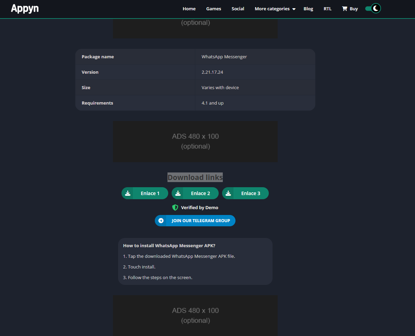Click the More categories arrow caret
The image size is (415, 336).
pos(294,9)
